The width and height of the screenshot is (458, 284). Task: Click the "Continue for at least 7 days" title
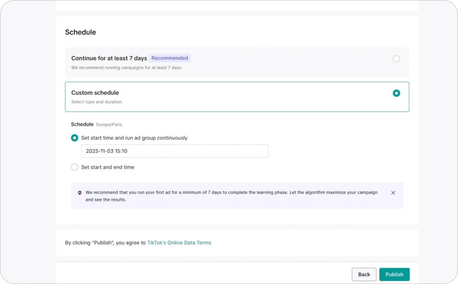coord(109,58)
